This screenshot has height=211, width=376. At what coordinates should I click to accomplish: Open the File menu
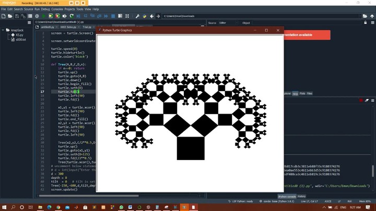pyautogui.click(x=3, y=9)
